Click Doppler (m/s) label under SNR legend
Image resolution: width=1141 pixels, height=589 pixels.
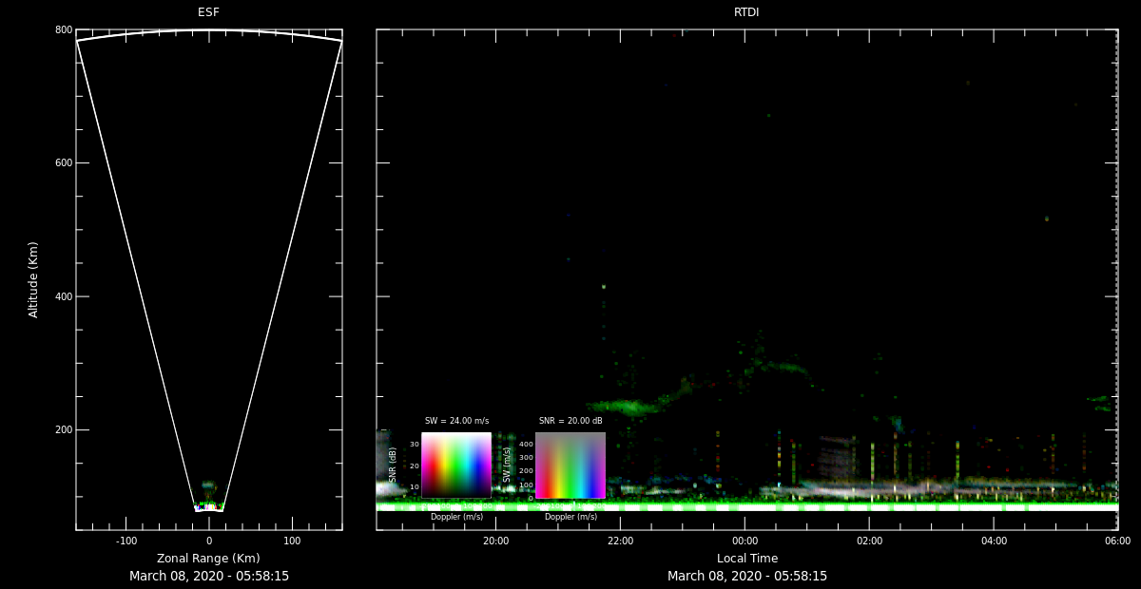[x=456, y=517]
